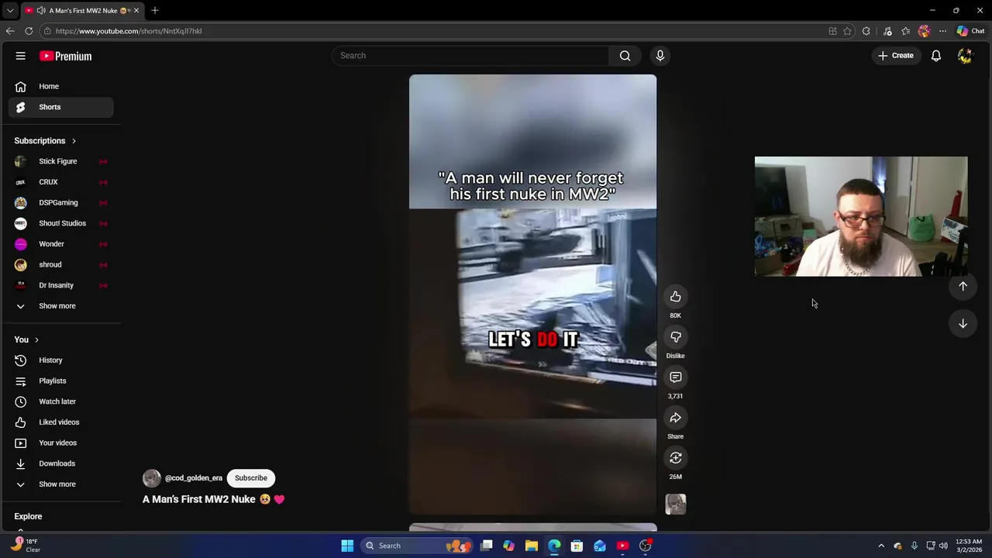Screen dimensions: 992x558
Task: Click the browser address bar URL
Action: point(129,31)
